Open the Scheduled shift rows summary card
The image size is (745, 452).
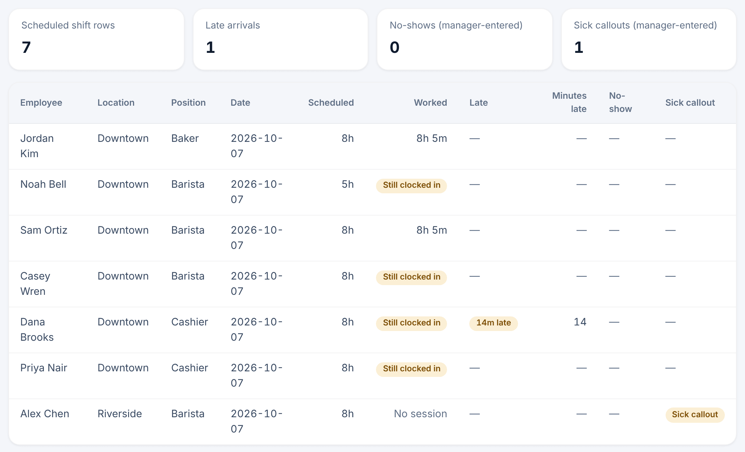click(96, 39)
